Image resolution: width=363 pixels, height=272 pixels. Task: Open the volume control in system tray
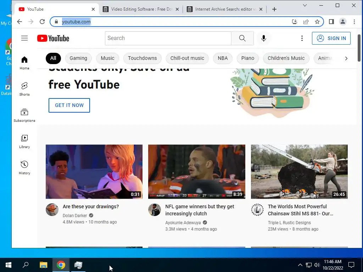(317, 265)
